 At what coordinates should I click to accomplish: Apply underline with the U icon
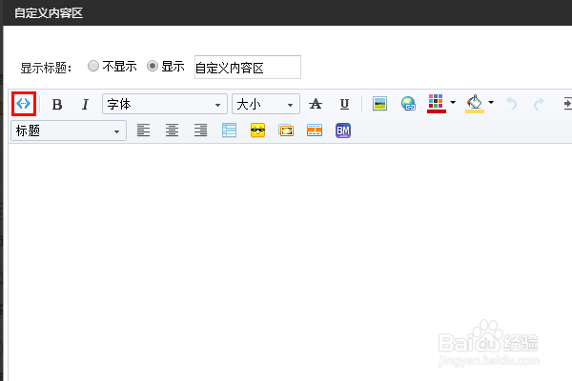[x=344, y=104]
